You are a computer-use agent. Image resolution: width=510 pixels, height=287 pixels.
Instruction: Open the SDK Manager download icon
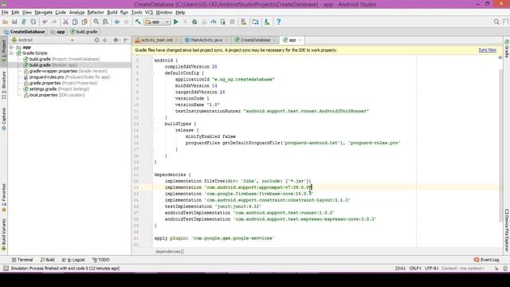pyautogui.click(x=267, y=22)
